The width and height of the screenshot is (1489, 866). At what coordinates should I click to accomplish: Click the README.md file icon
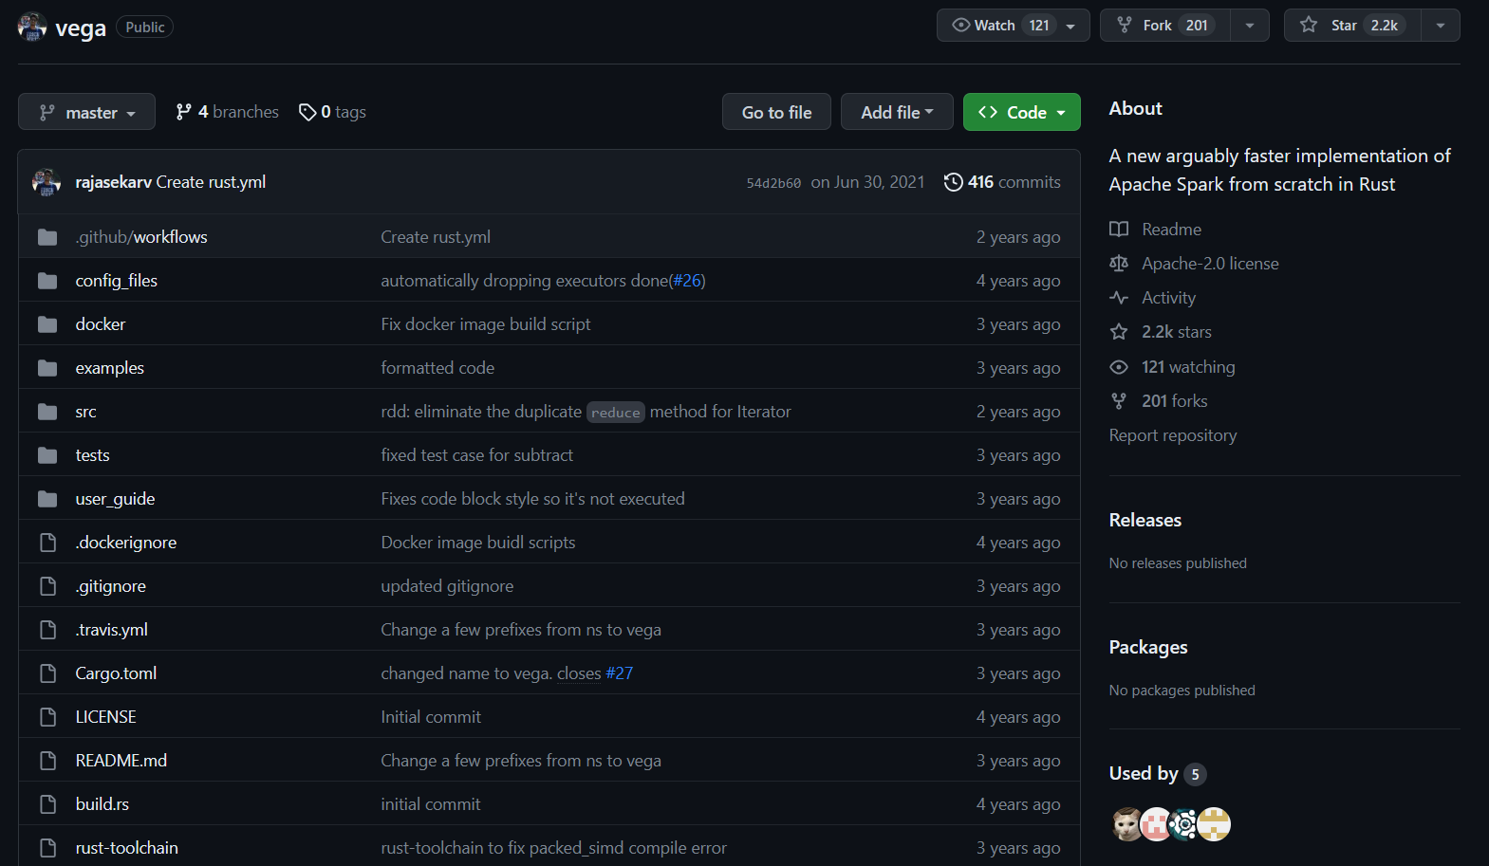click(47, 761)
